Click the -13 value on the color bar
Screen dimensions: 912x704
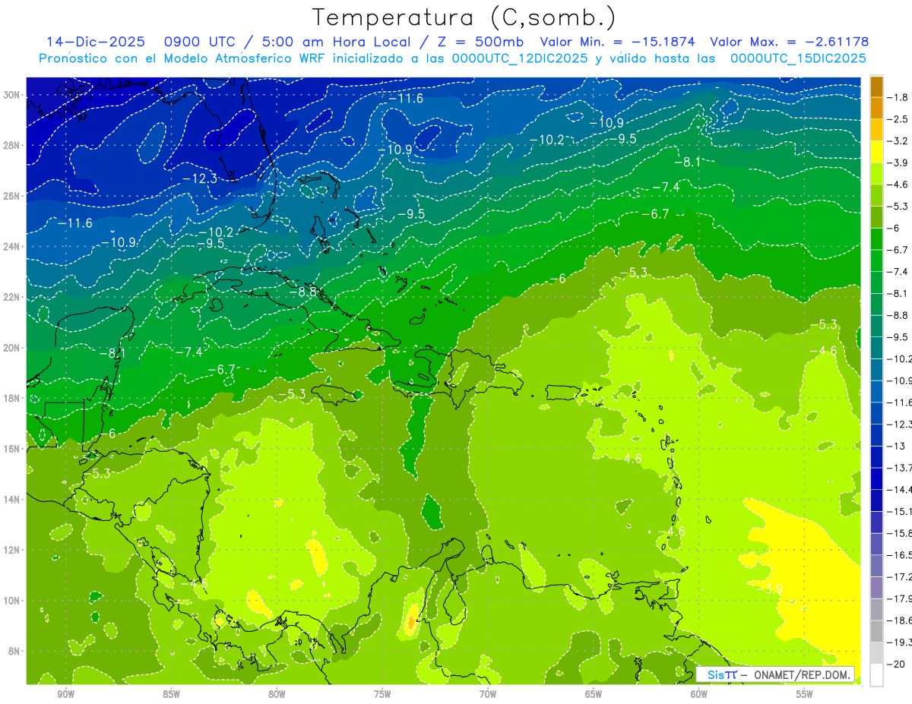(897, 446)
